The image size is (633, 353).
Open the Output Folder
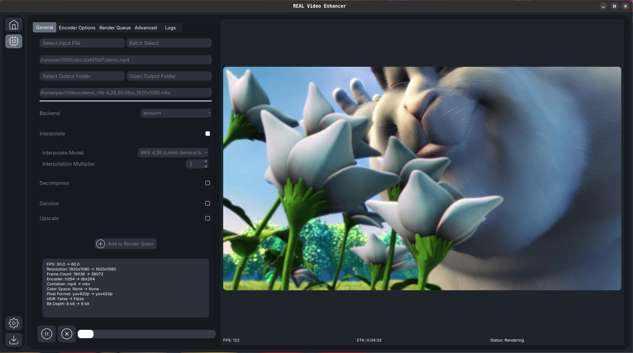[x=168, y=76]
